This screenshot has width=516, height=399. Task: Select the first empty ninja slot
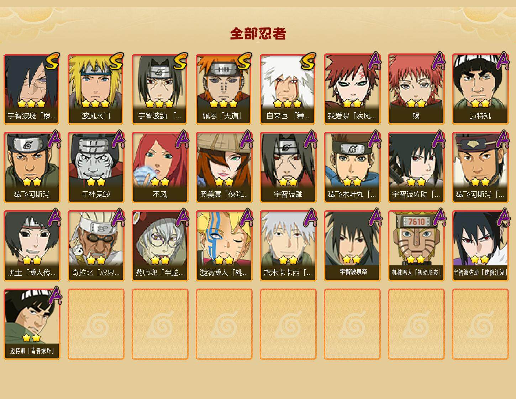[x=96, y=324]
